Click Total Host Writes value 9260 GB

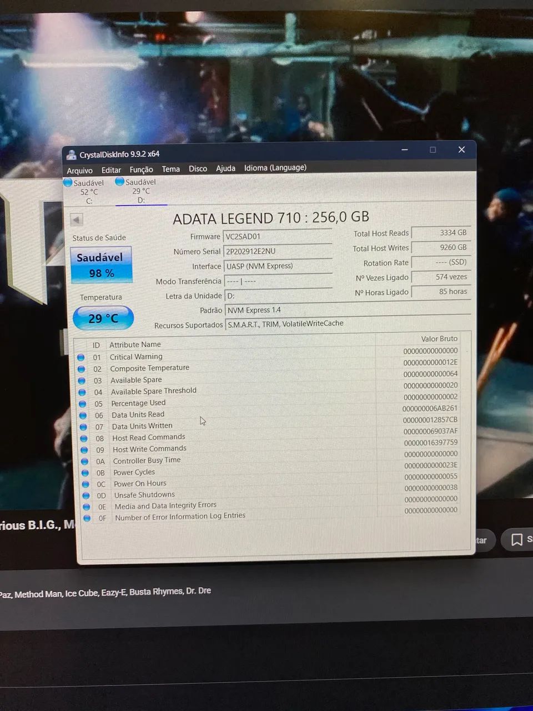coord(441,247)
